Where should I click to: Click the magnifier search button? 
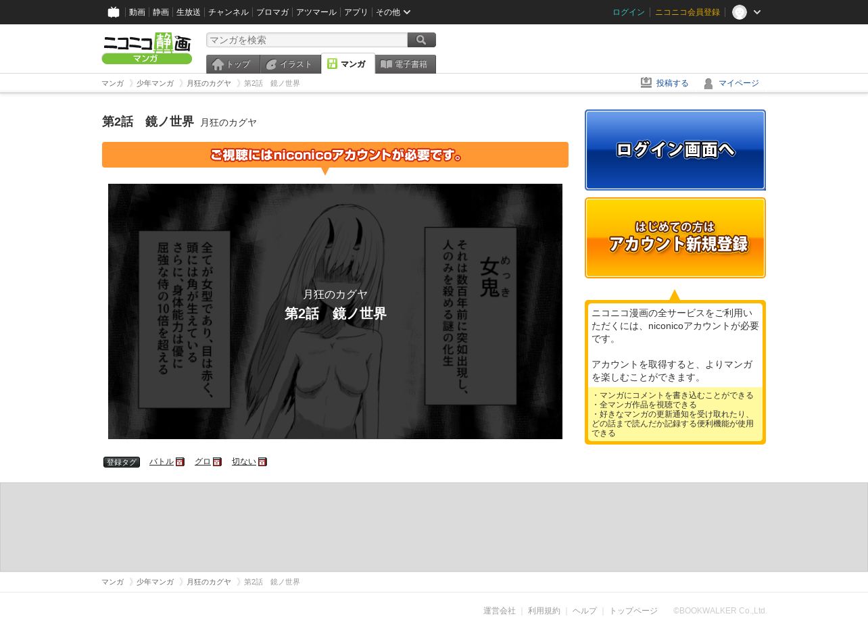coord(422,40)
